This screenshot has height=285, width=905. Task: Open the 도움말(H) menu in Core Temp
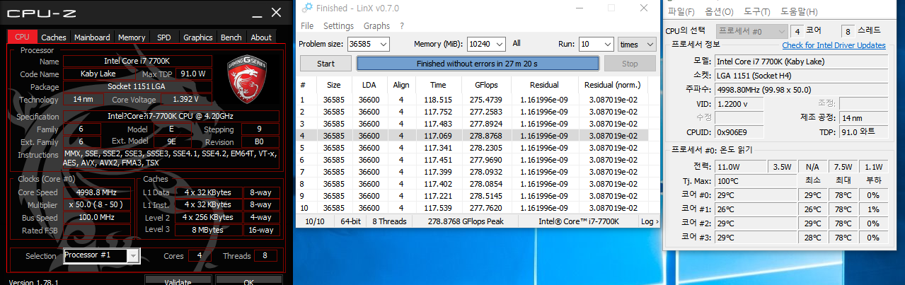click(x=799, y=11)
